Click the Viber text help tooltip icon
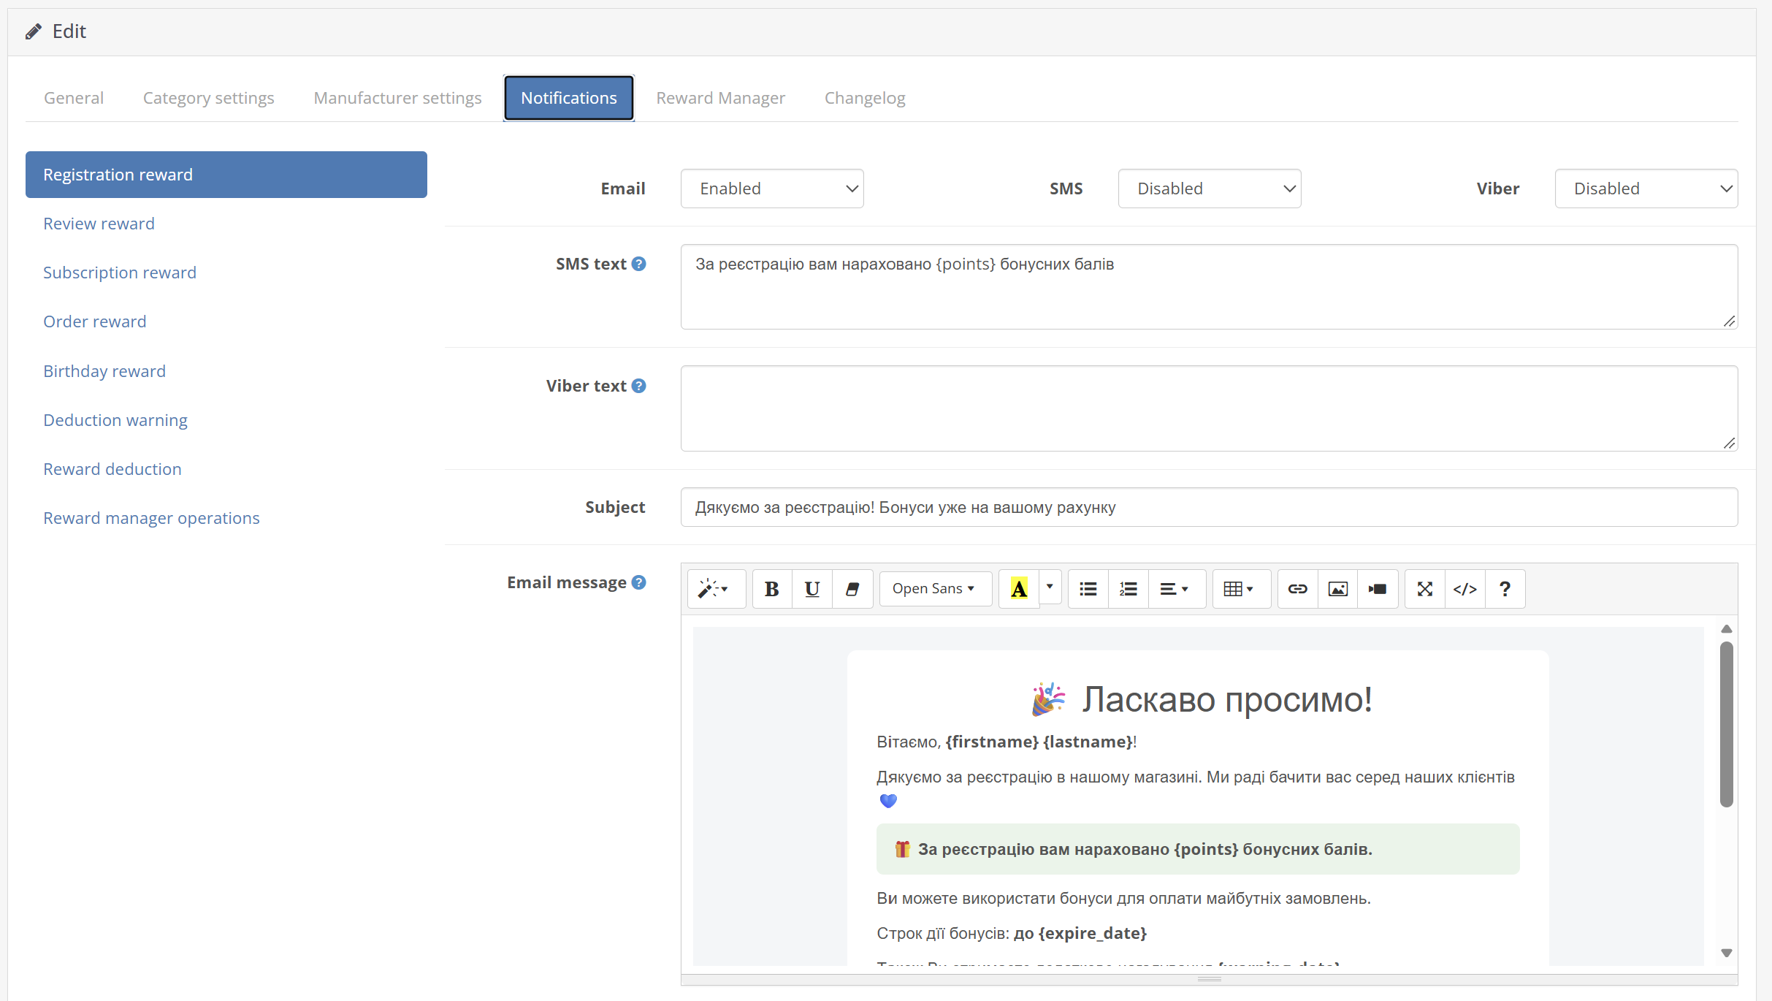Viewport: 1772px width, 1001px height. pos(639,386)
